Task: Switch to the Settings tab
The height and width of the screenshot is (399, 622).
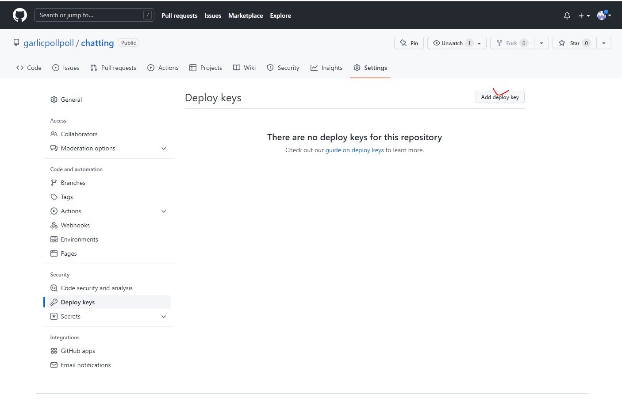Action: coord(370,68)
